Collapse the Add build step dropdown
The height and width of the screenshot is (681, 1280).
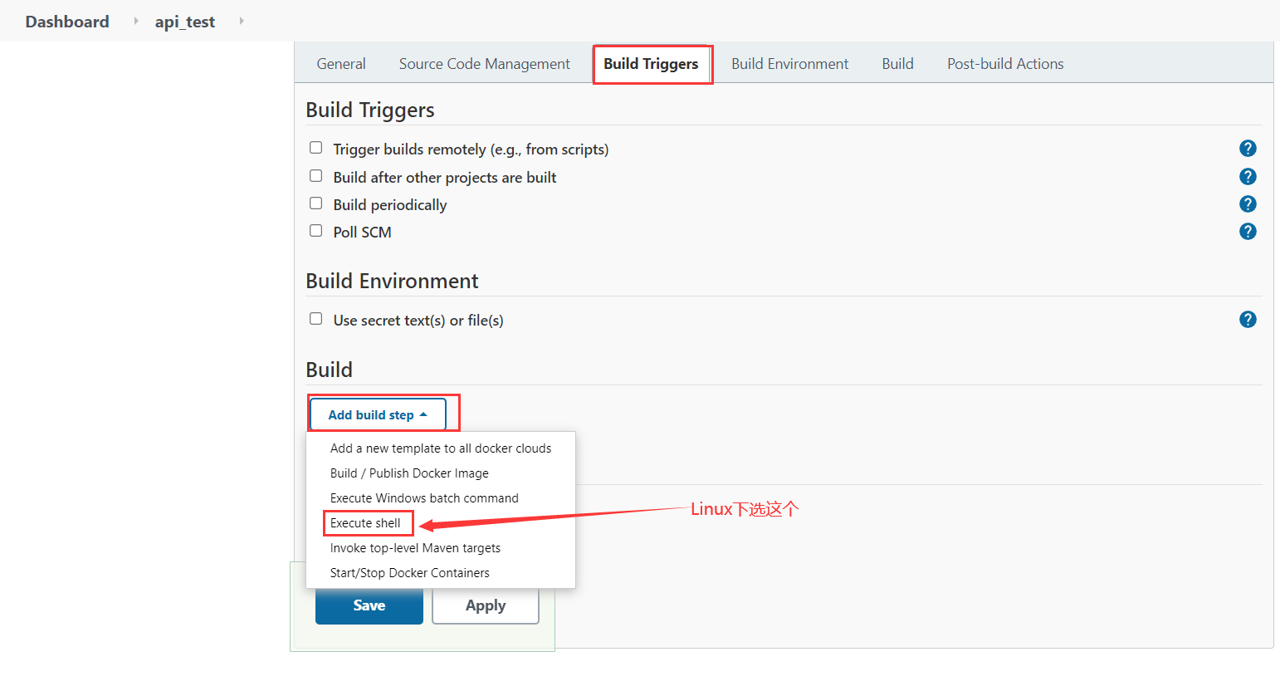(x=378, y=414)
